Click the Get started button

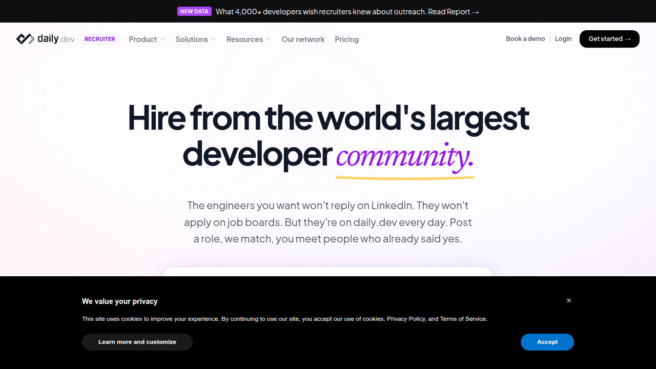609,39
